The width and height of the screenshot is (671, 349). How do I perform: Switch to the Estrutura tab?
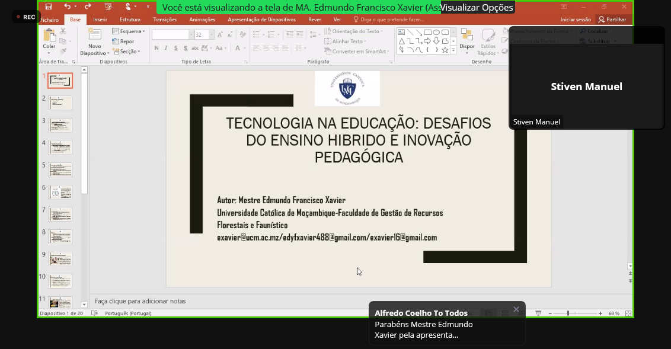coord(130,20)
